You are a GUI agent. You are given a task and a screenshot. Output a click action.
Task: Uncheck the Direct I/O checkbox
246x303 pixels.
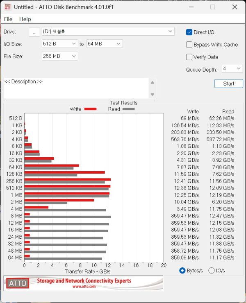189,32
